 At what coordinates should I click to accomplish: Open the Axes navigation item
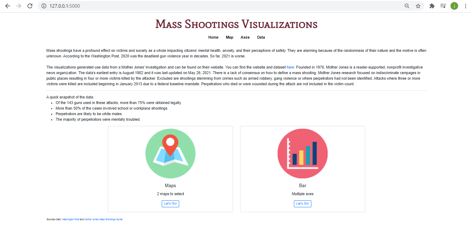tap(245, 37)
